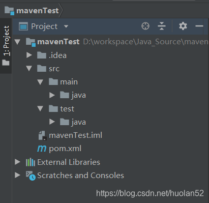Screen dimensions: 209x203
Task: Expand the java folder under test
Action: click(x=52, y=122)
